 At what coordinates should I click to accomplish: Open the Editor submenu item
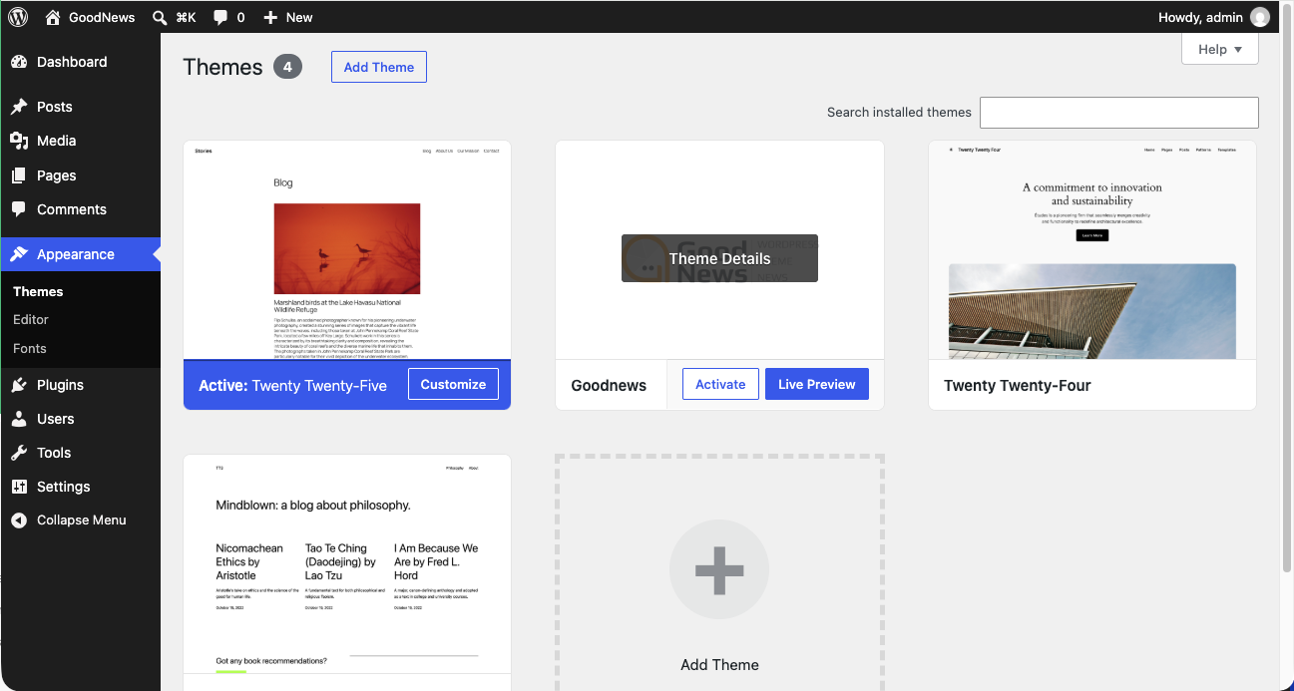coord(31,320)
